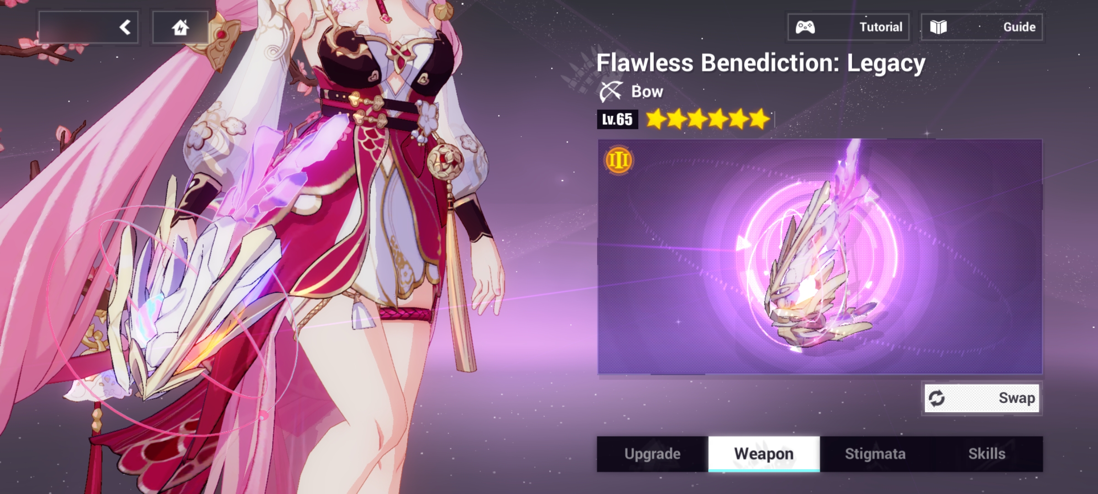Open the Guide text label

(1019, 27)
